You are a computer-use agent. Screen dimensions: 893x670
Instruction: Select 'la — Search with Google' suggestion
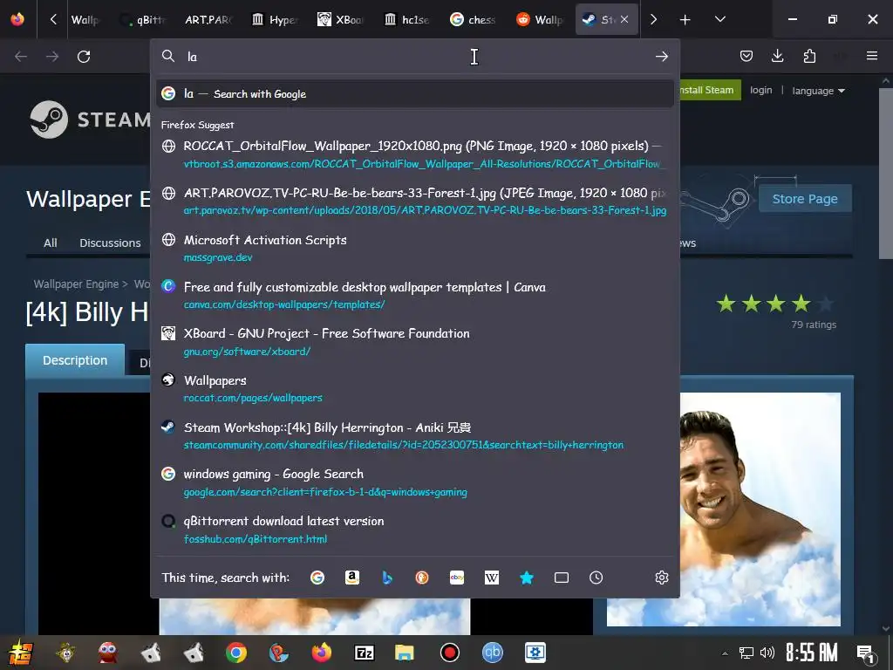(x=414, y=93)
